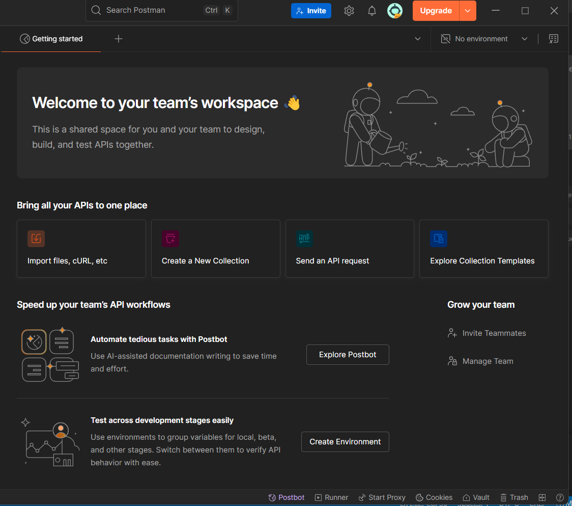Viewport: 572px width, 506px height.
Task: Toggle the two-pane layout icon
Action: 542,497
